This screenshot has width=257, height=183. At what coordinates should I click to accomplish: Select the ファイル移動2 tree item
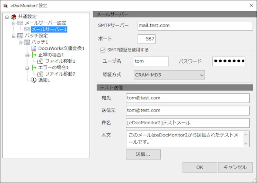coord(60,74)
